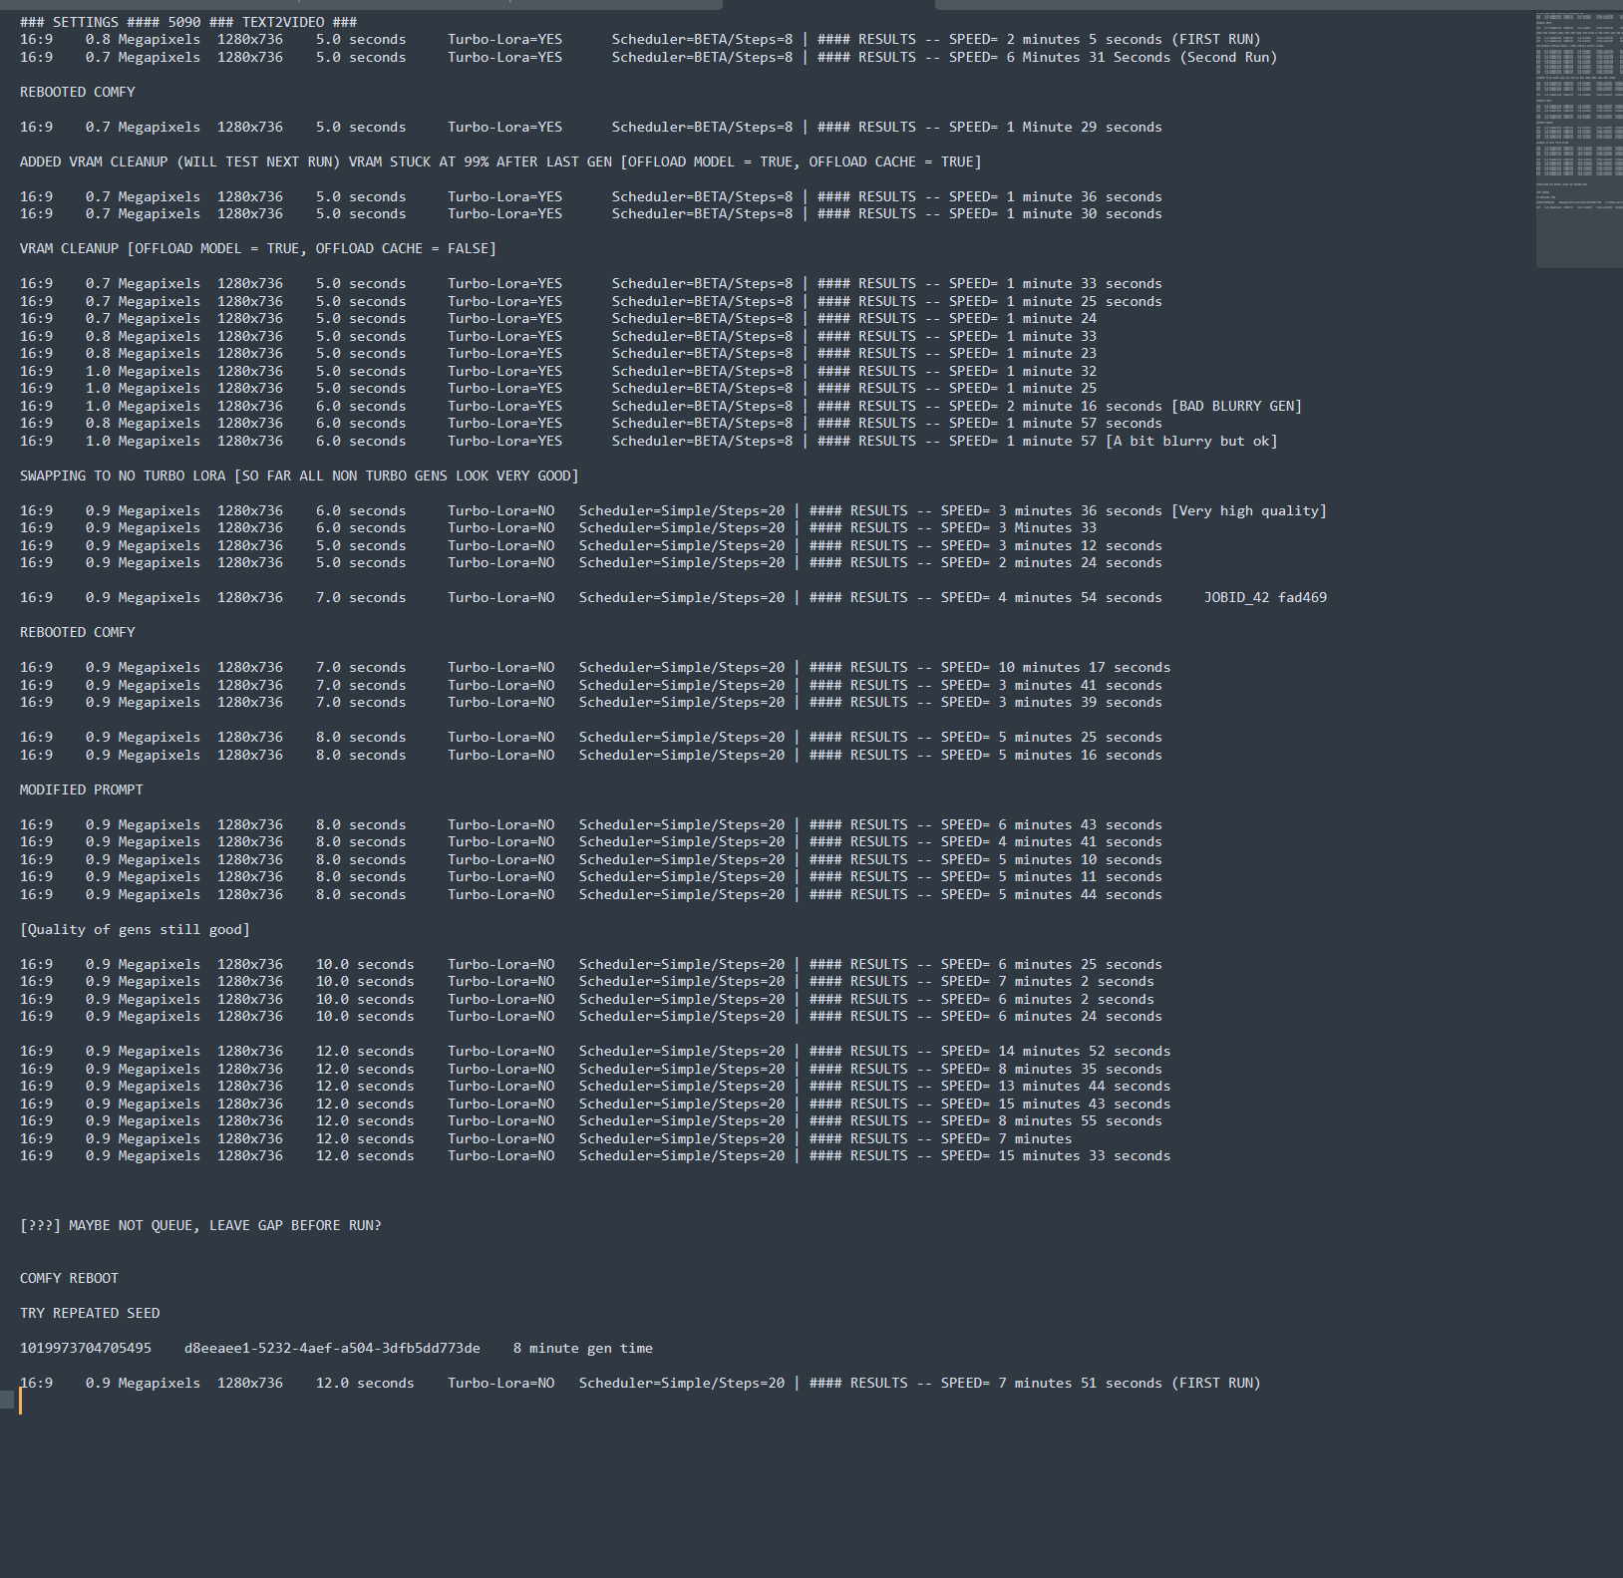1623x1578 pixels.
Task: Click the "15 minutes 43 seconds" result
Action: click(x=1084, y=1105)
